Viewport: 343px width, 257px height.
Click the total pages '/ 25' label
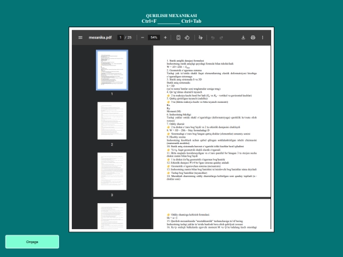128,37
